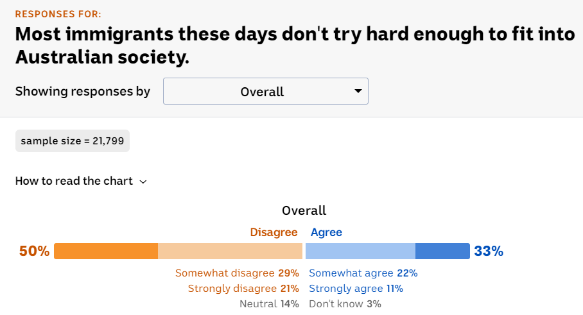The width and height of the screenshot is (583, 315).
Task: Click the dark orange Strongly disagree bar segment
Action: (x=106, y=251)
